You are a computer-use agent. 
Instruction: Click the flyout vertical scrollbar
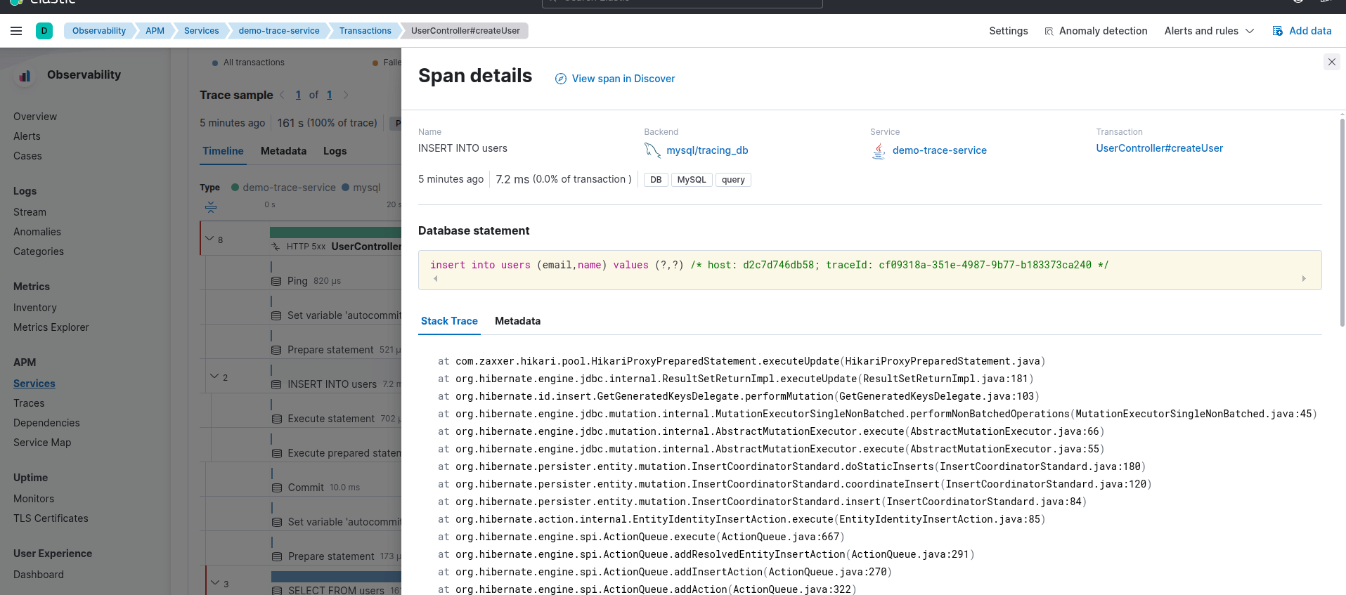click(x=1342, y=221)
